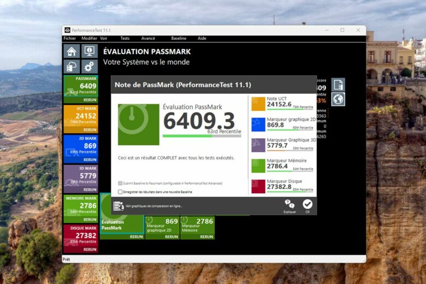Click the 'Prêt' status bar text
Viewport: 426px width, 284px height.
pyautogui.click(x=66, y=259)
